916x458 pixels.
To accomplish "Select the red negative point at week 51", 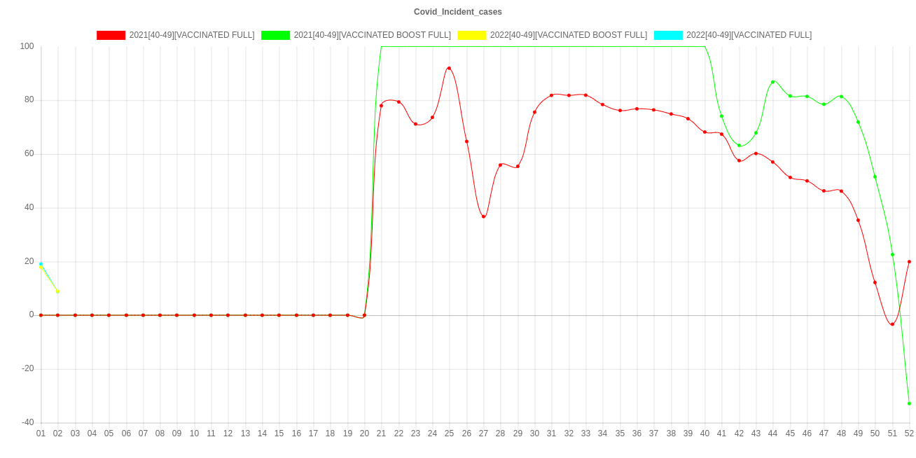I will point(892,324).
